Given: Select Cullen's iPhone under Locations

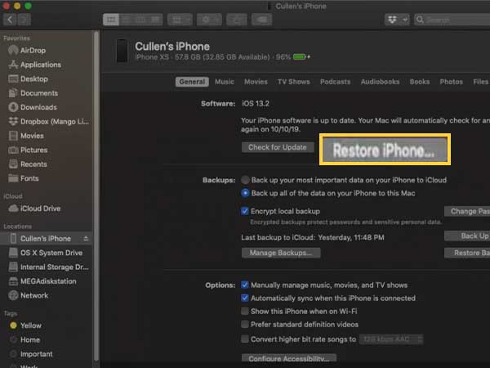Looking at the screenshot, I should pyautogui.click(x=47, y=239).
